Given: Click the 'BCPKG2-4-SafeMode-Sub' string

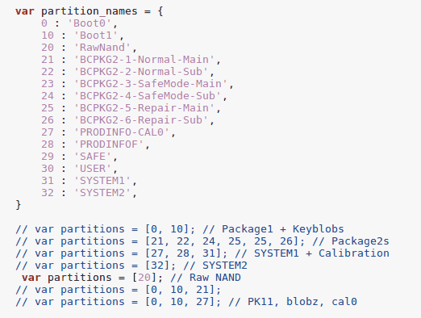Looking at the screenshot, I should (148, 96).
